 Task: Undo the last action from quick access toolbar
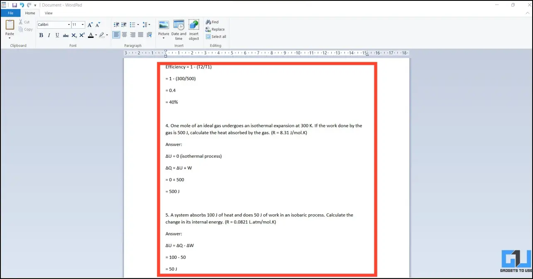coord(22,5)
